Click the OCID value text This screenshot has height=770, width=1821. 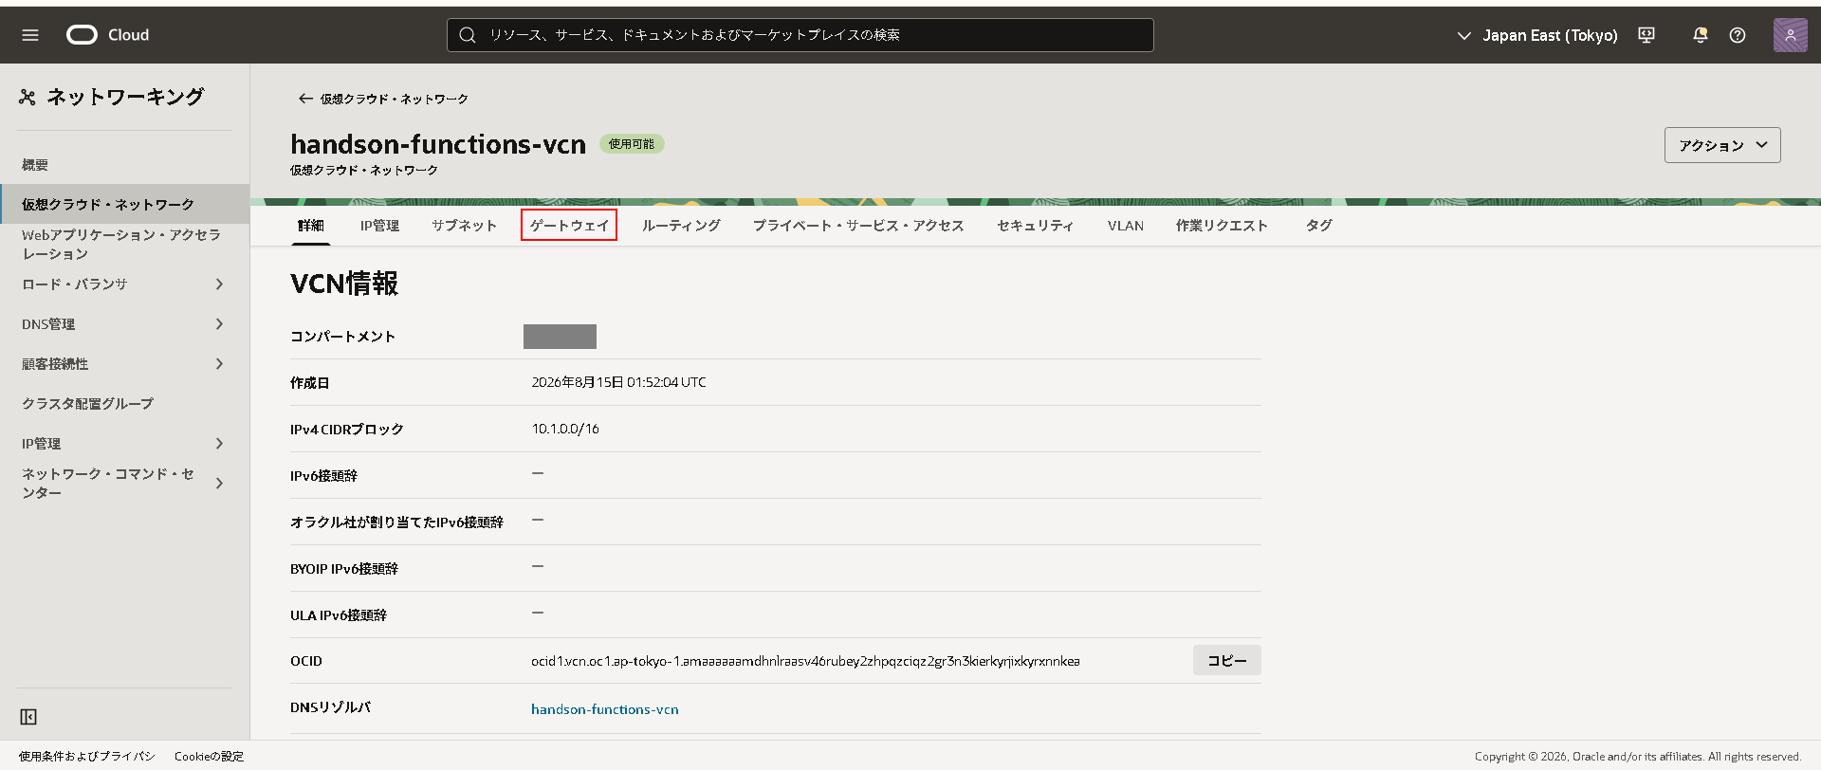pyautogui.click(x=805, y=661)
